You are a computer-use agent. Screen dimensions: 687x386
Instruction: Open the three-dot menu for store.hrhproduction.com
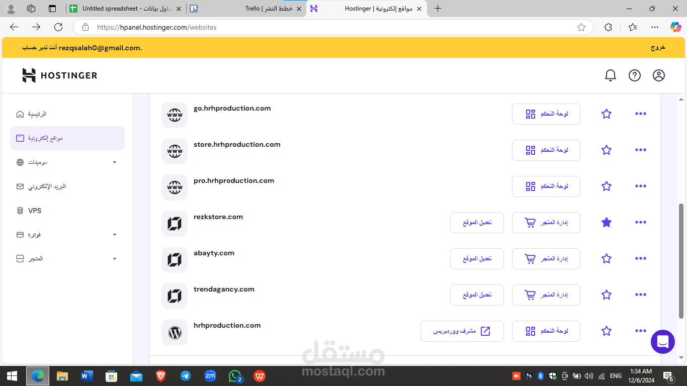coord(641,150)
